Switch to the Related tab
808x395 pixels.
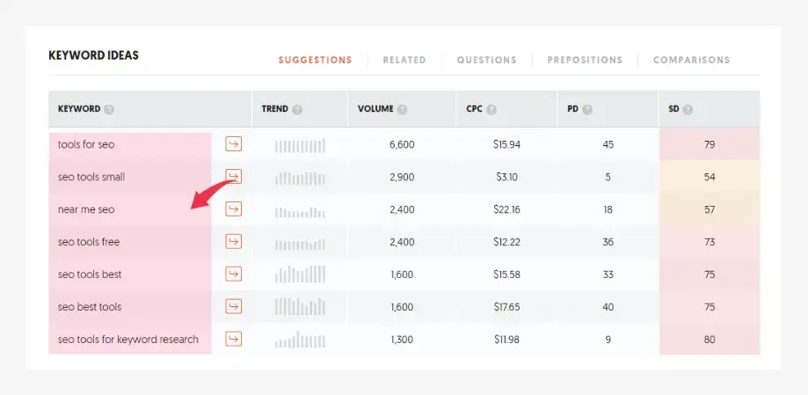pos(404,60)
